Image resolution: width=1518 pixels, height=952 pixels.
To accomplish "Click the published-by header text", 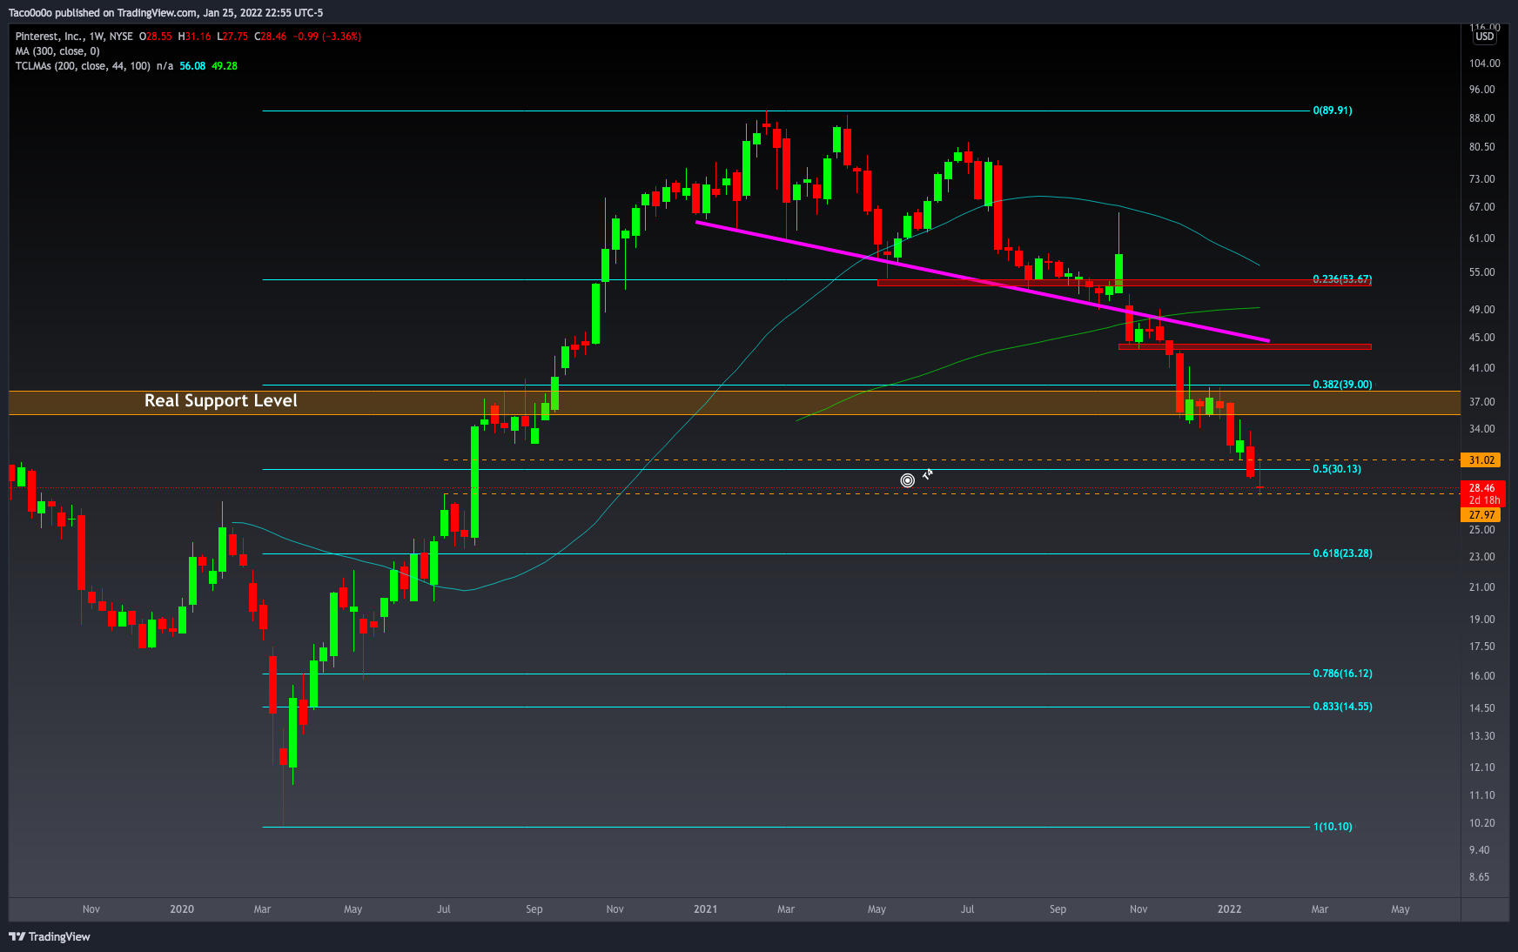I will point(165,13).
